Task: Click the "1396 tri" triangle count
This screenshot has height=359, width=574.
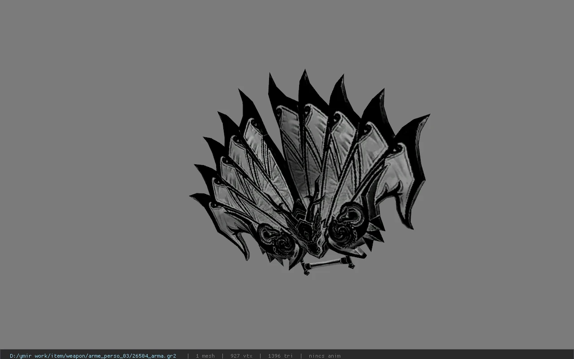Action: coord(280,356)
